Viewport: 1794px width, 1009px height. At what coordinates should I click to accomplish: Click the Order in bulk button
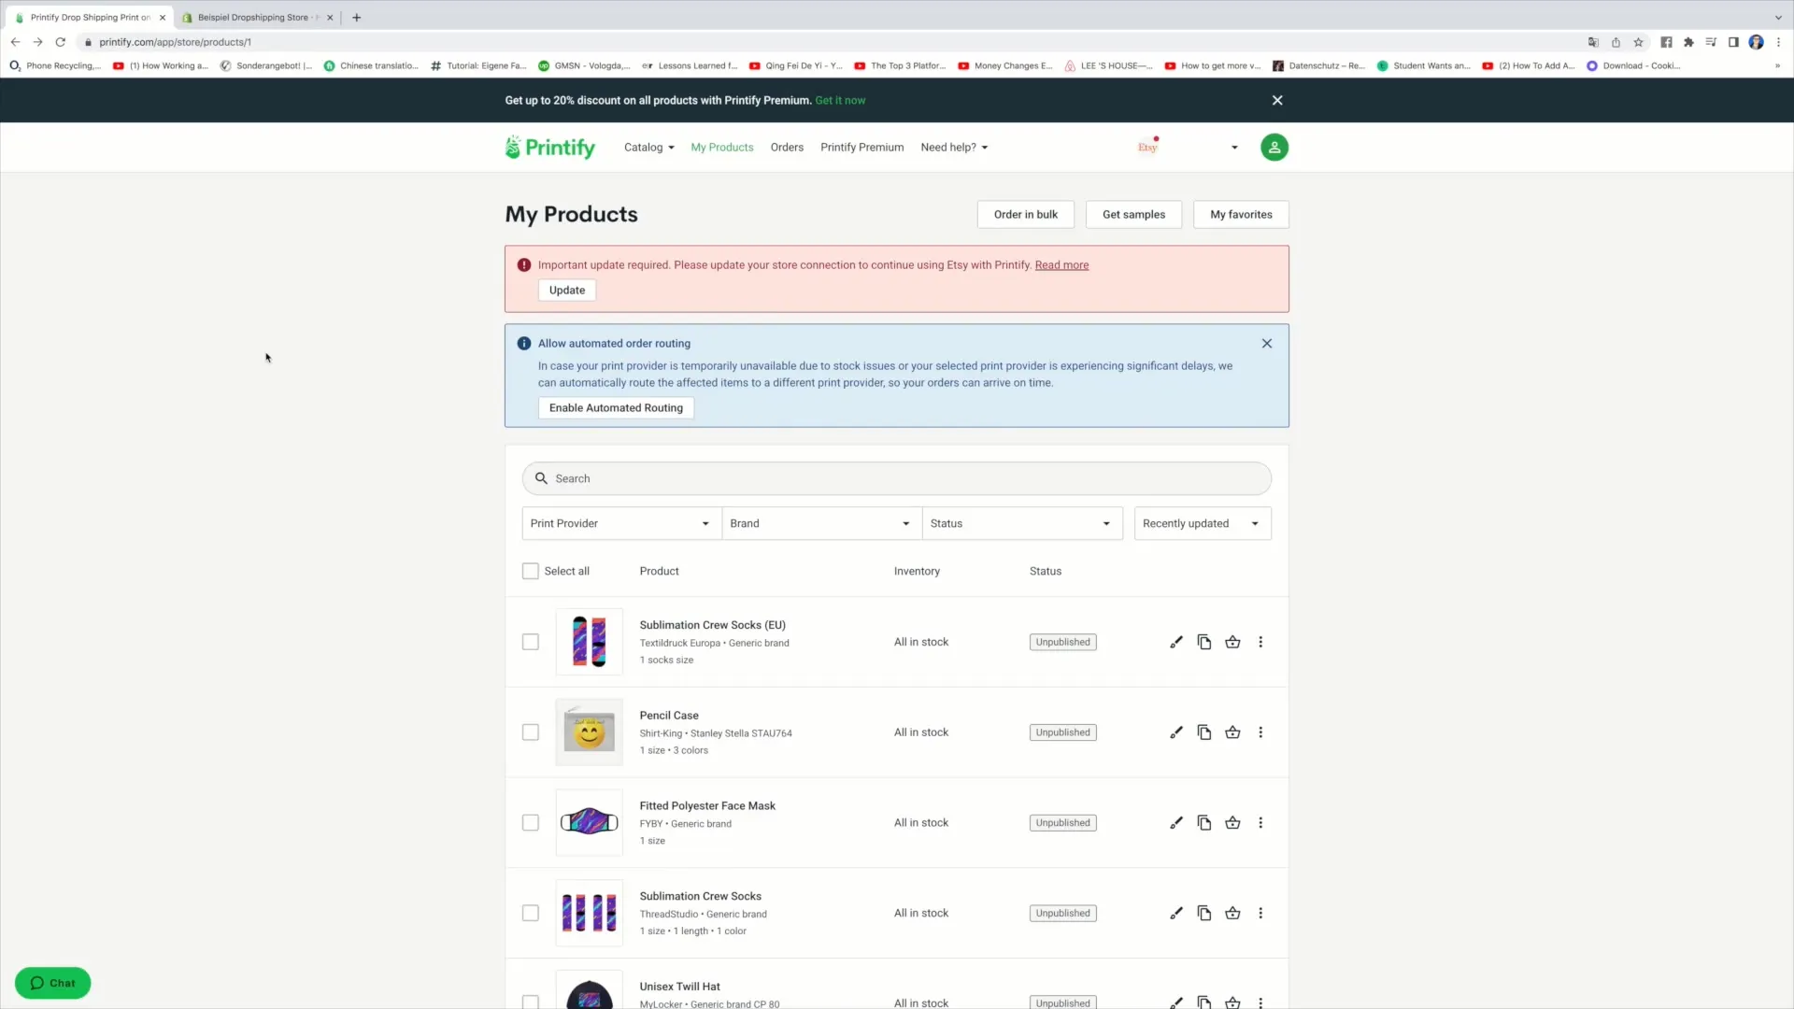click(1026, 214)
